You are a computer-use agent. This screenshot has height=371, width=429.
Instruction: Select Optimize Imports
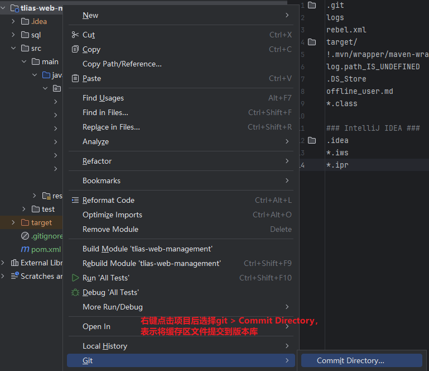181,215
